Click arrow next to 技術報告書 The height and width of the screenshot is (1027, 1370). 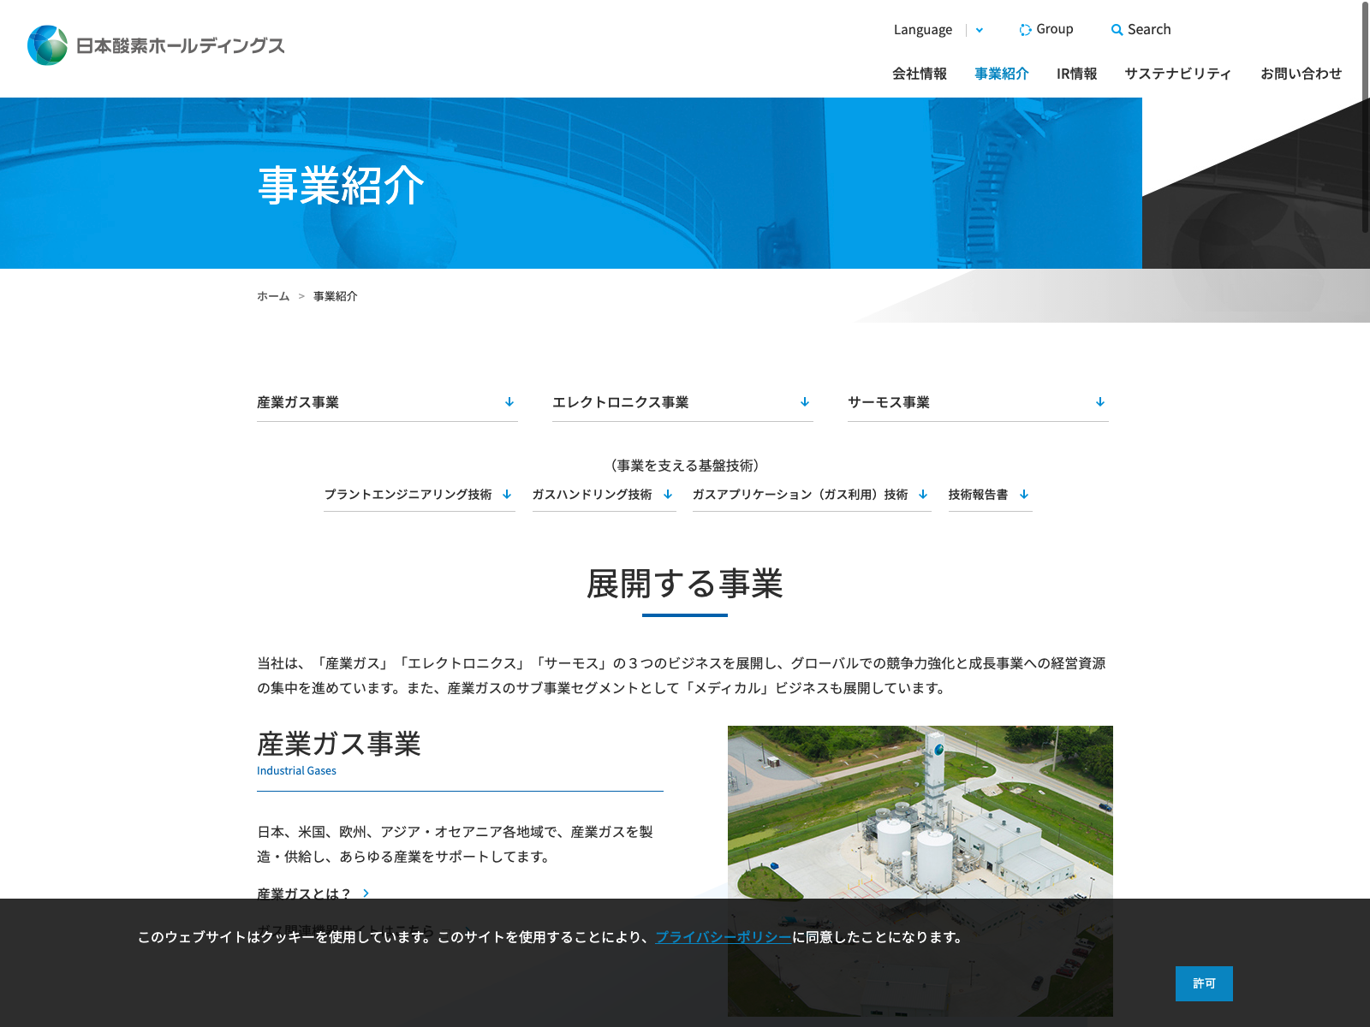coord(1024,495)
